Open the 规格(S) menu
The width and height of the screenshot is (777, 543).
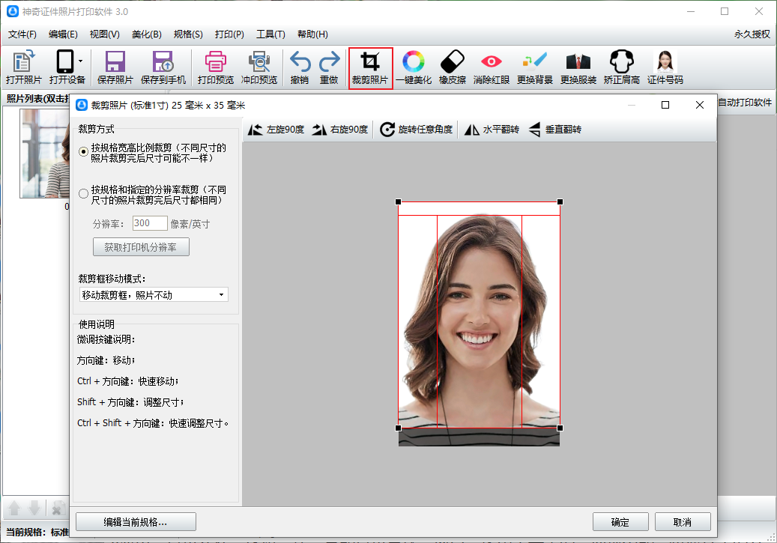click(188, 34)
